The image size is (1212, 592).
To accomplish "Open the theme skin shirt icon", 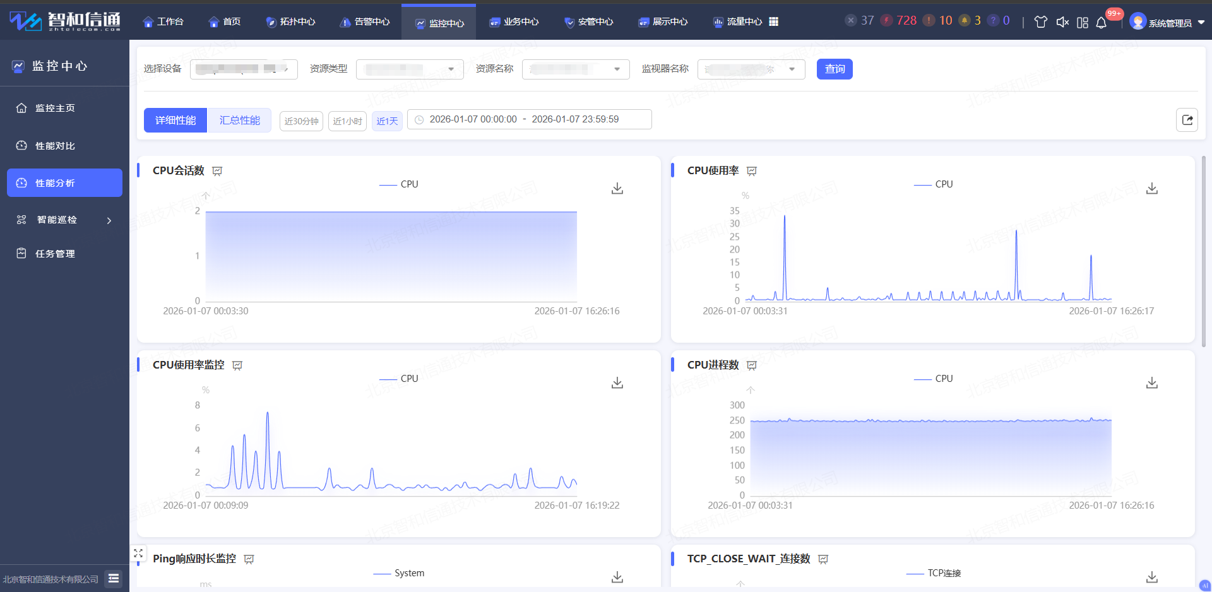I will tap(1040, 23).
